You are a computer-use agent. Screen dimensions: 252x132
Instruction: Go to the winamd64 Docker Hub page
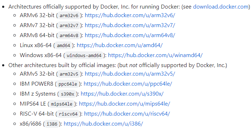tap(155, 55)
